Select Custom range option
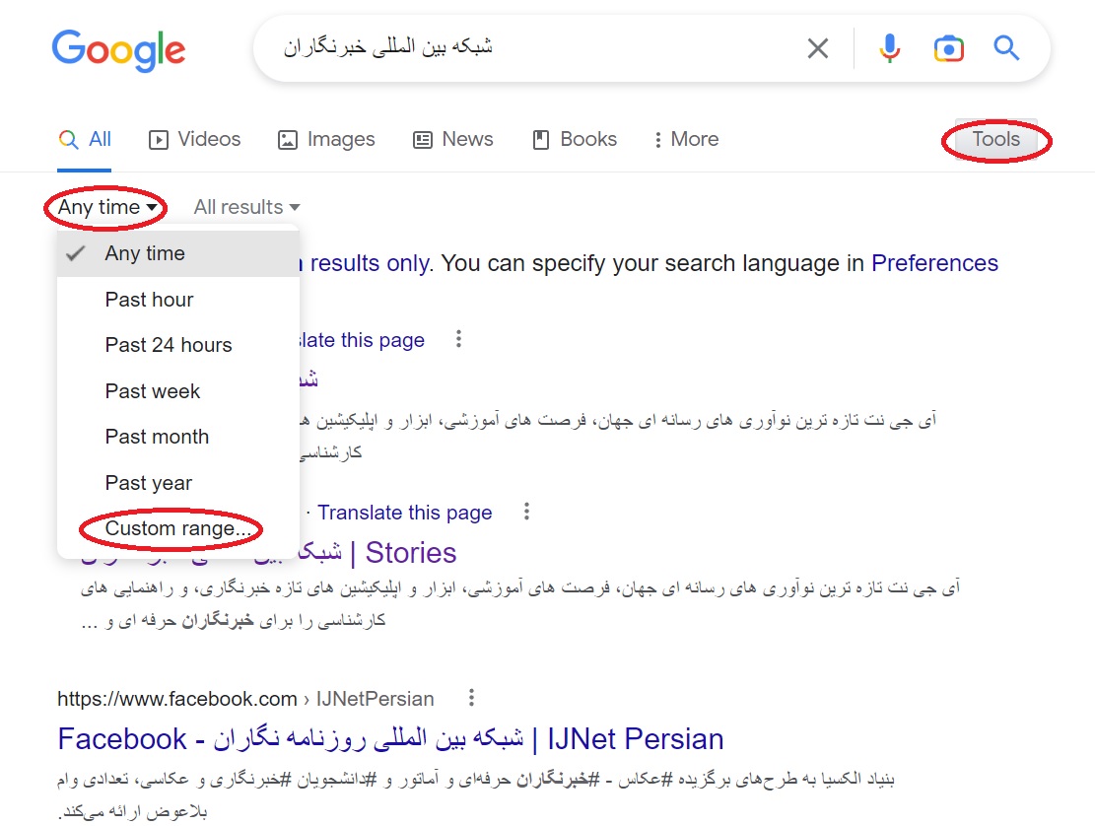Screen dimensions: 1095x826 click(x=176, y=528)
